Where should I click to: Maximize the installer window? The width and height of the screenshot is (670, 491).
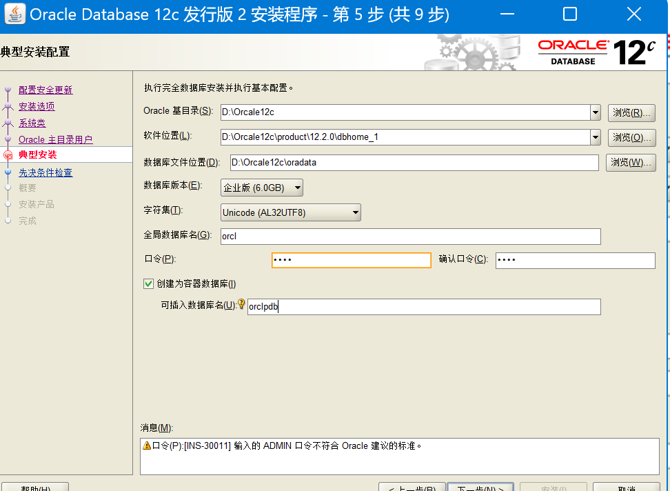pos(569,14)
